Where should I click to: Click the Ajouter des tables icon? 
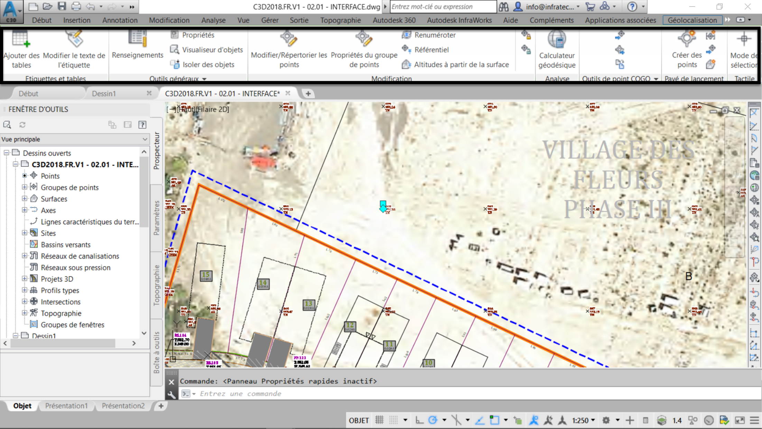tap(21, 39)
